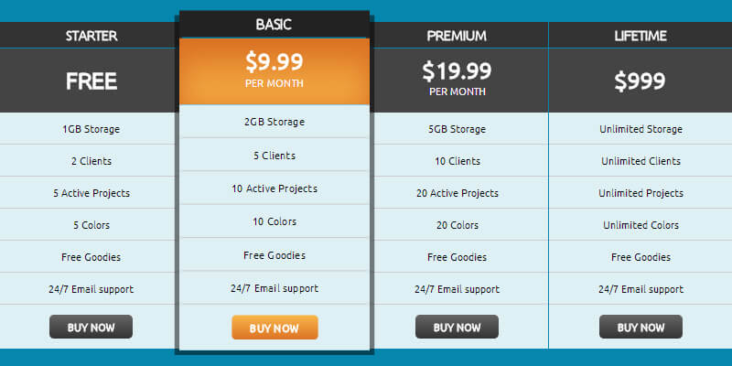The height and width of the screenshot is (366, 732).
Task: Click the 1GB Storage feature row
Action: [x=91, y=129]
